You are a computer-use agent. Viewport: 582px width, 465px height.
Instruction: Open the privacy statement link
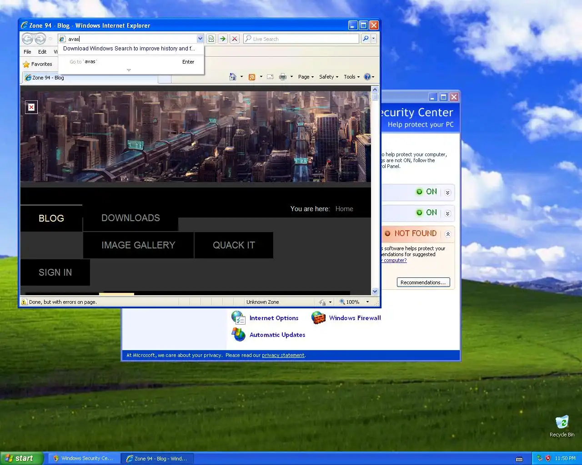(283, 355)
